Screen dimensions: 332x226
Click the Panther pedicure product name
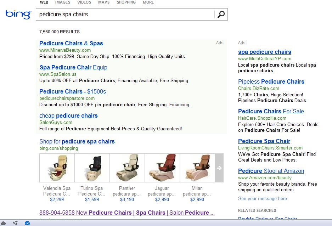[x=127, y=191]
